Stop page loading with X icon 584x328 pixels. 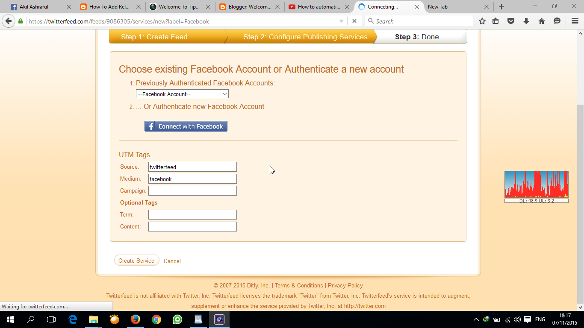tap(354, 21)
